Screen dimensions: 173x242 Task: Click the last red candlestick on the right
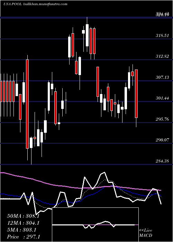click(136, 94)
